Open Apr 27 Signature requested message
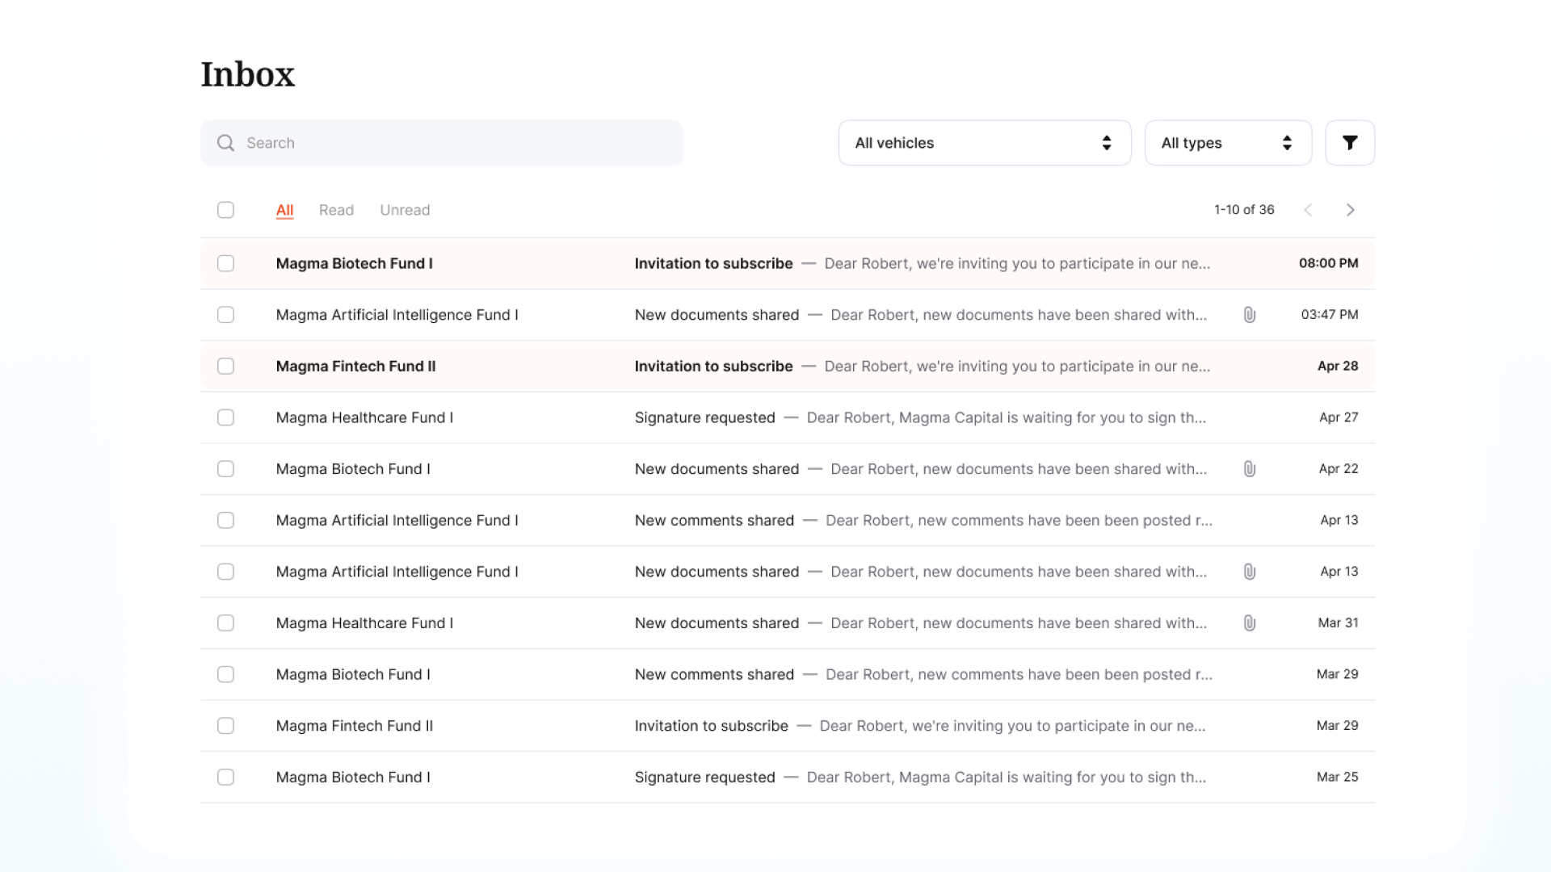This screenshot has height=872, width=1551. click(788, 417)
